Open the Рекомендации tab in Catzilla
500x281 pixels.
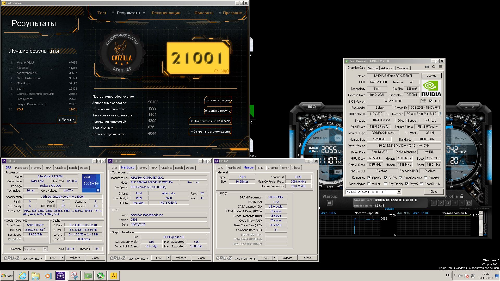(166, 13)
